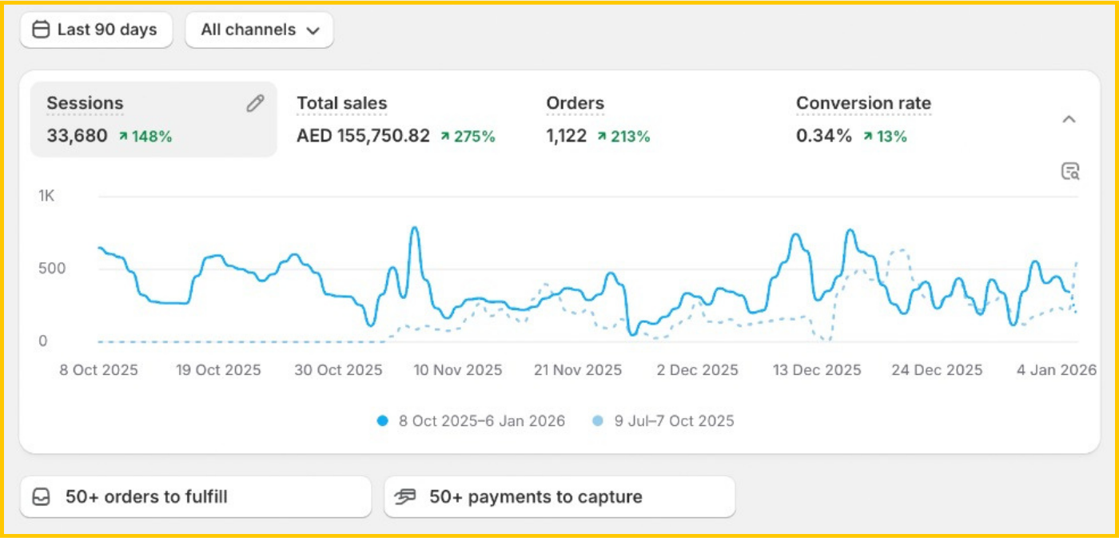Switch to the Orders metric

click(575, 104)
